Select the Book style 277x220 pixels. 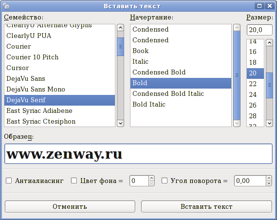coord(181,51)
